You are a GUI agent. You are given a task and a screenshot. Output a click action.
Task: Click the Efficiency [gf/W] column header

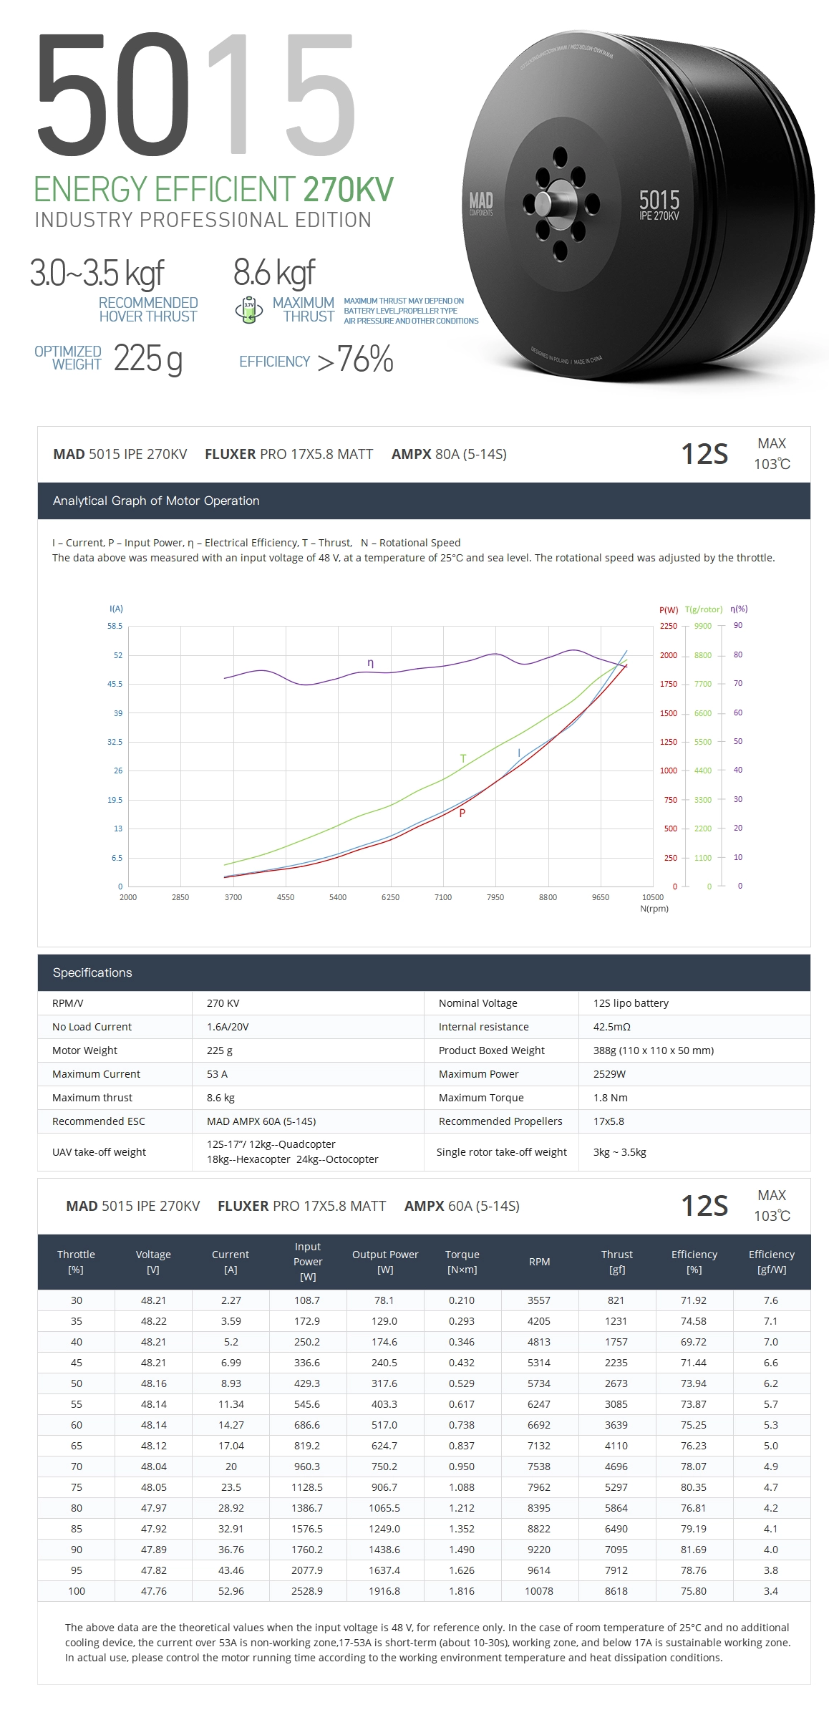click(771, 1262)
